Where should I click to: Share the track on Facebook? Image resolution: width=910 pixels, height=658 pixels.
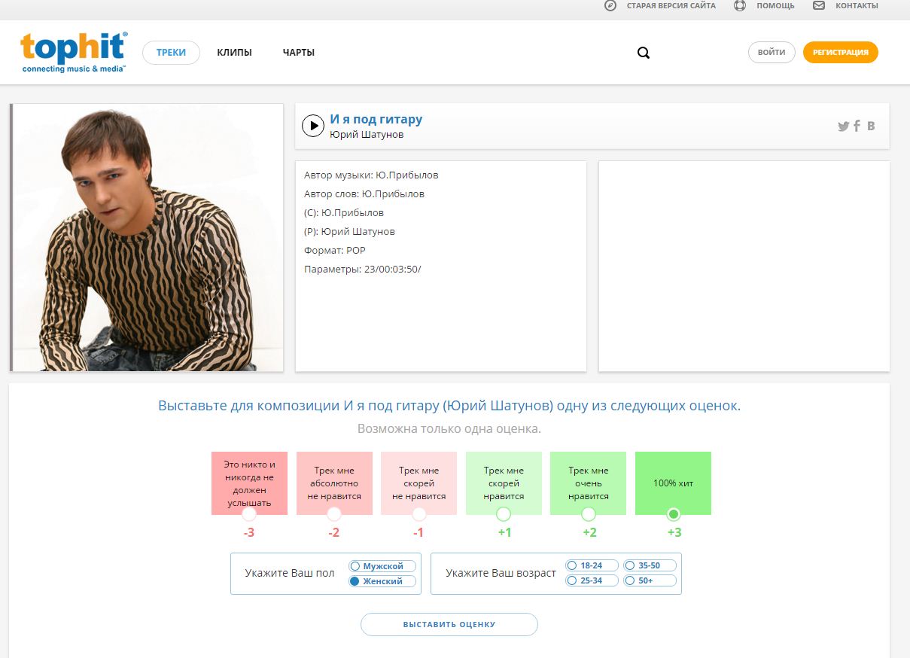click(857, 126)
